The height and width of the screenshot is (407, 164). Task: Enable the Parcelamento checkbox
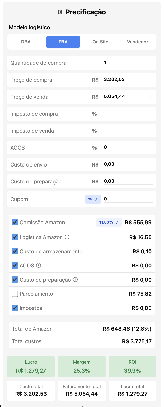[x=15, y=294]
